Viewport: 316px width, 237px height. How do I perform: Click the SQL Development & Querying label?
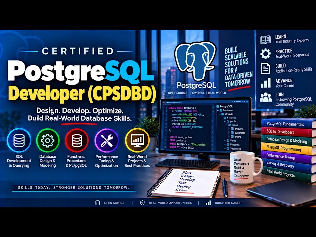pos(19,161)
